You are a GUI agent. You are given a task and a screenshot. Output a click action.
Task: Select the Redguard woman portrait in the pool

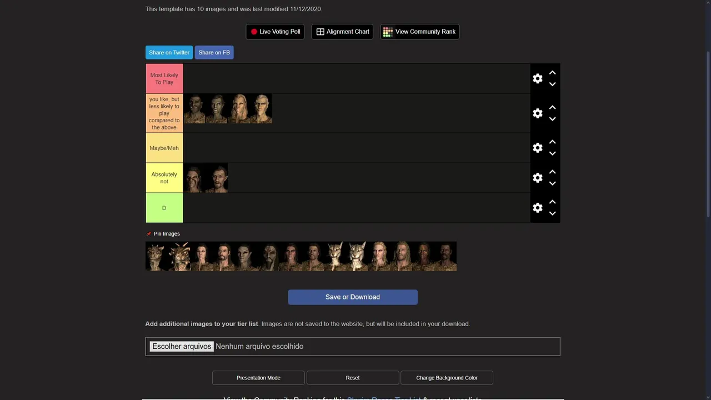click(x=423, y=256)
